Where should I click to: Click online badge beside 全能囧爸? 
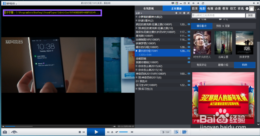point(189,59)
